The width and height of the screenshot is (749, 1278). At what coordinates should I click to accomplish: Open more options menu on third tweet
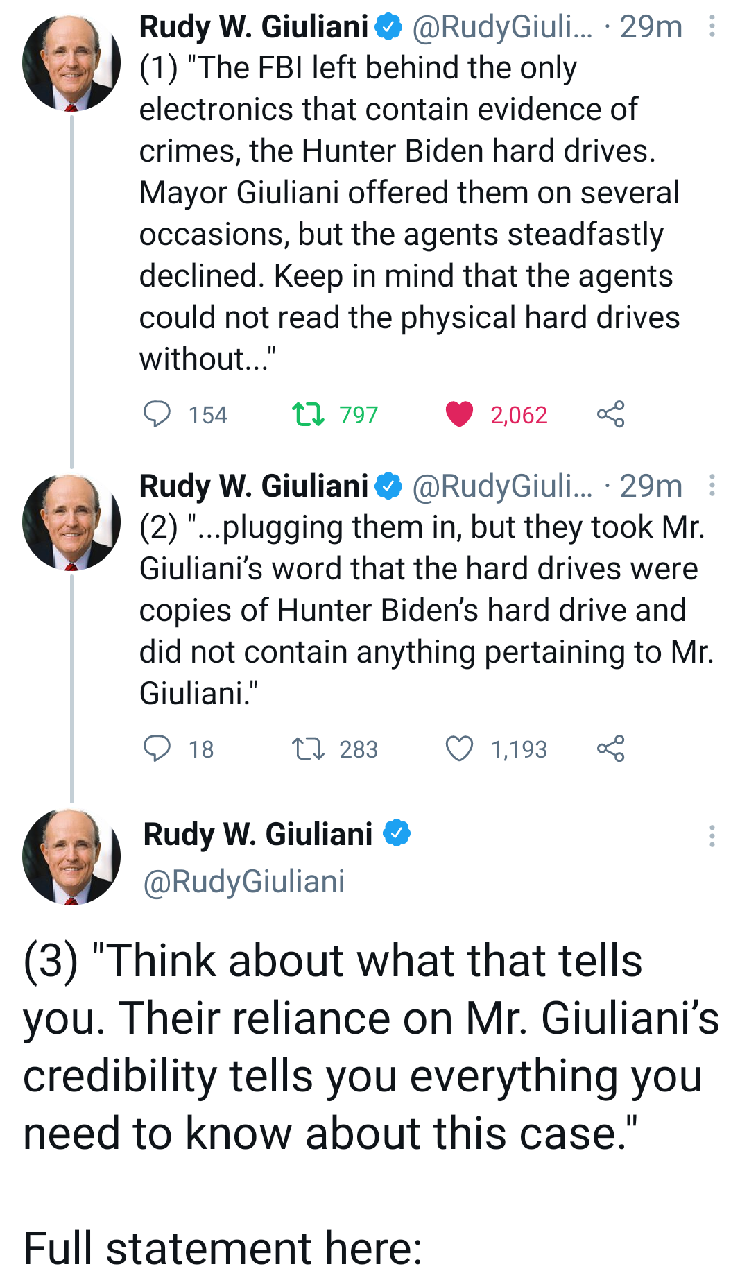tap(712, 836)
